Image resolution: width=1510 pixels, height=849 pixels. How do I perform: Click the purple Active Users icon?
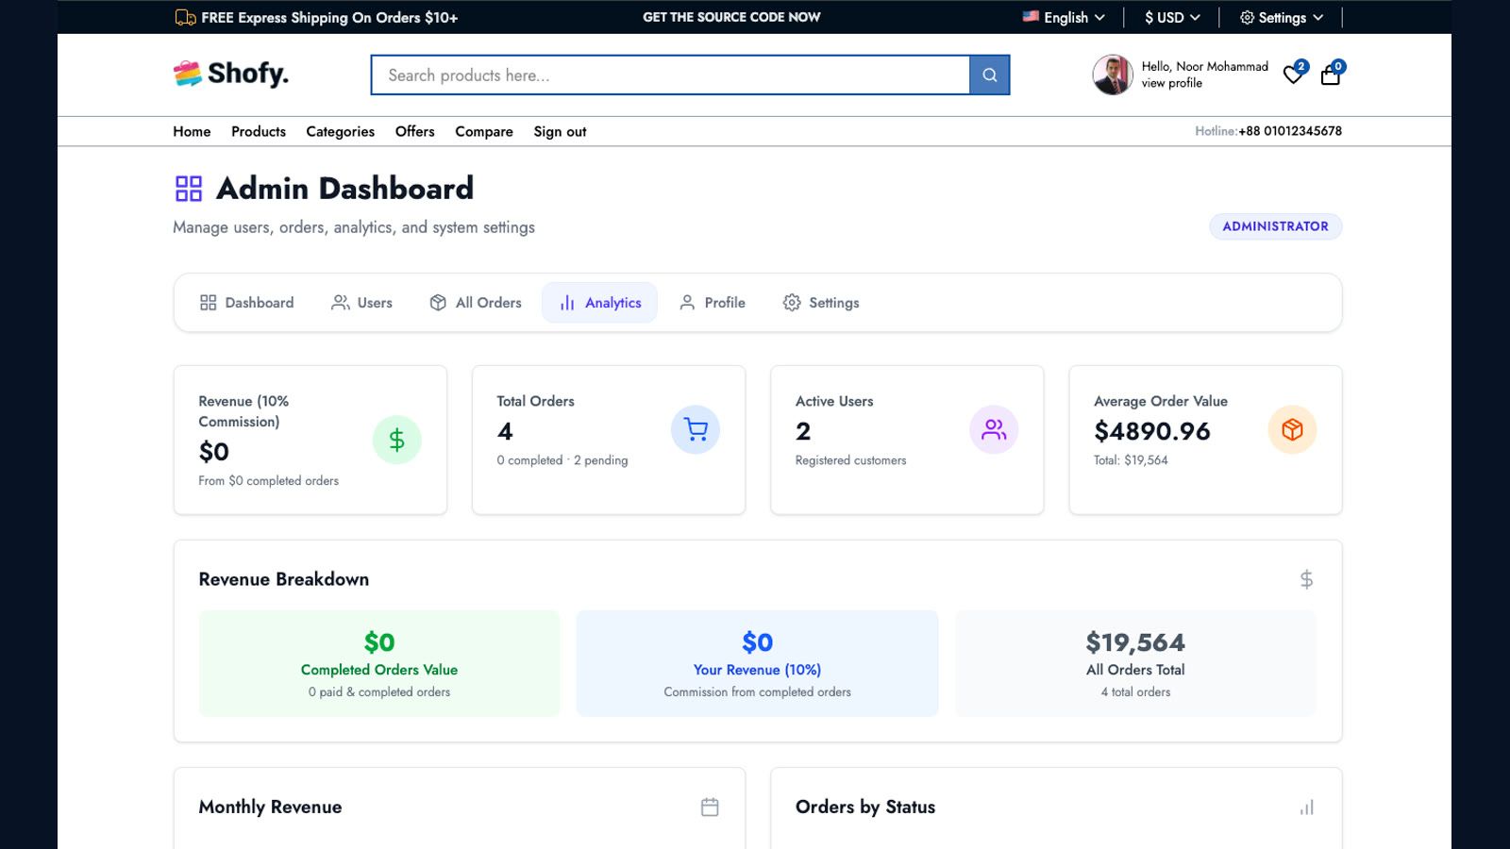(994, 429)
